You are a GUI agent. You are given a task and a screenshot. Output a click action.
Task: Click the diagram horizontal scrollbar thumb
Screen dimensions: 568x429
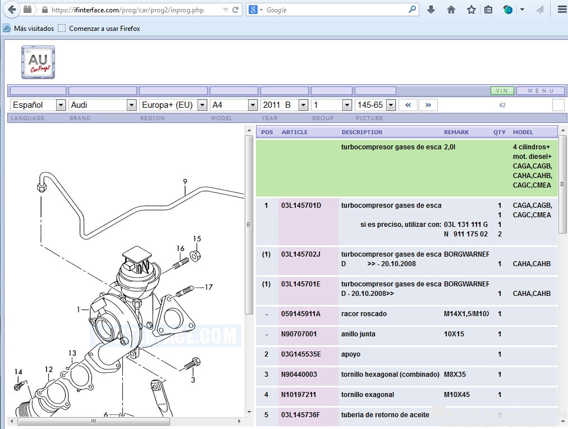click(x=94, y=421)
